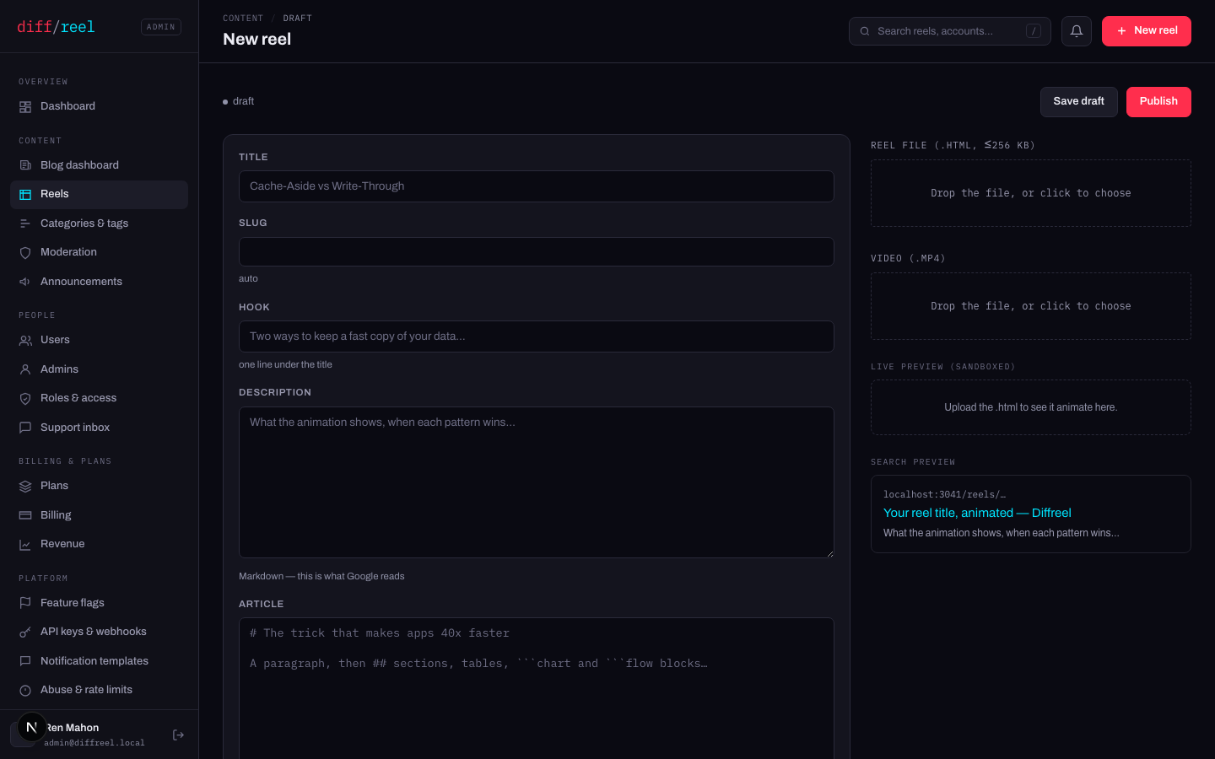Go to Notification templates page
The image size is (1215, 759).
point(99,661)
